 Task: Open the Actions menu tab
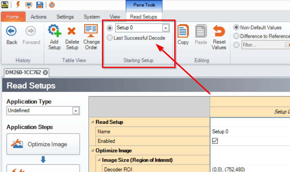tap(38, 17)
